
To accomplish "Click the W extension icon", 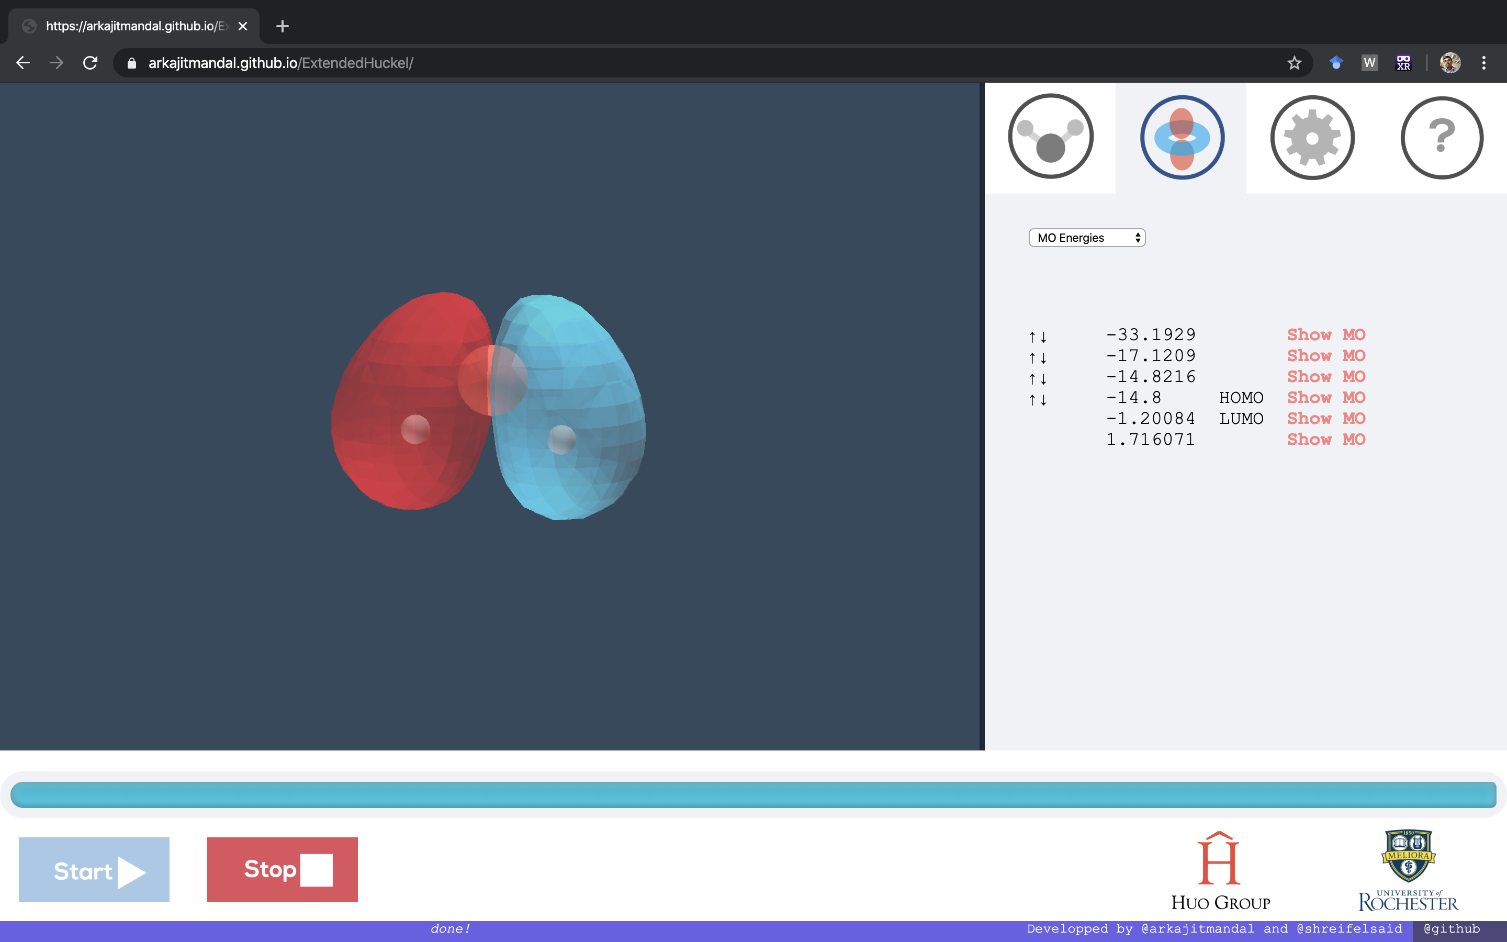I will (x=1369, y=63).
